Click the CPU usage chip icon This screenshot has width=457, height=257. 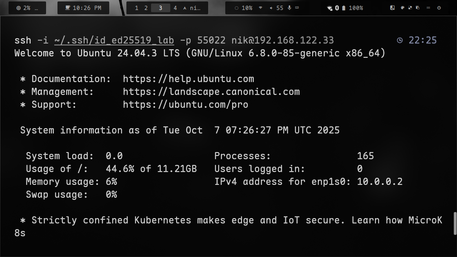coord(19,8)
